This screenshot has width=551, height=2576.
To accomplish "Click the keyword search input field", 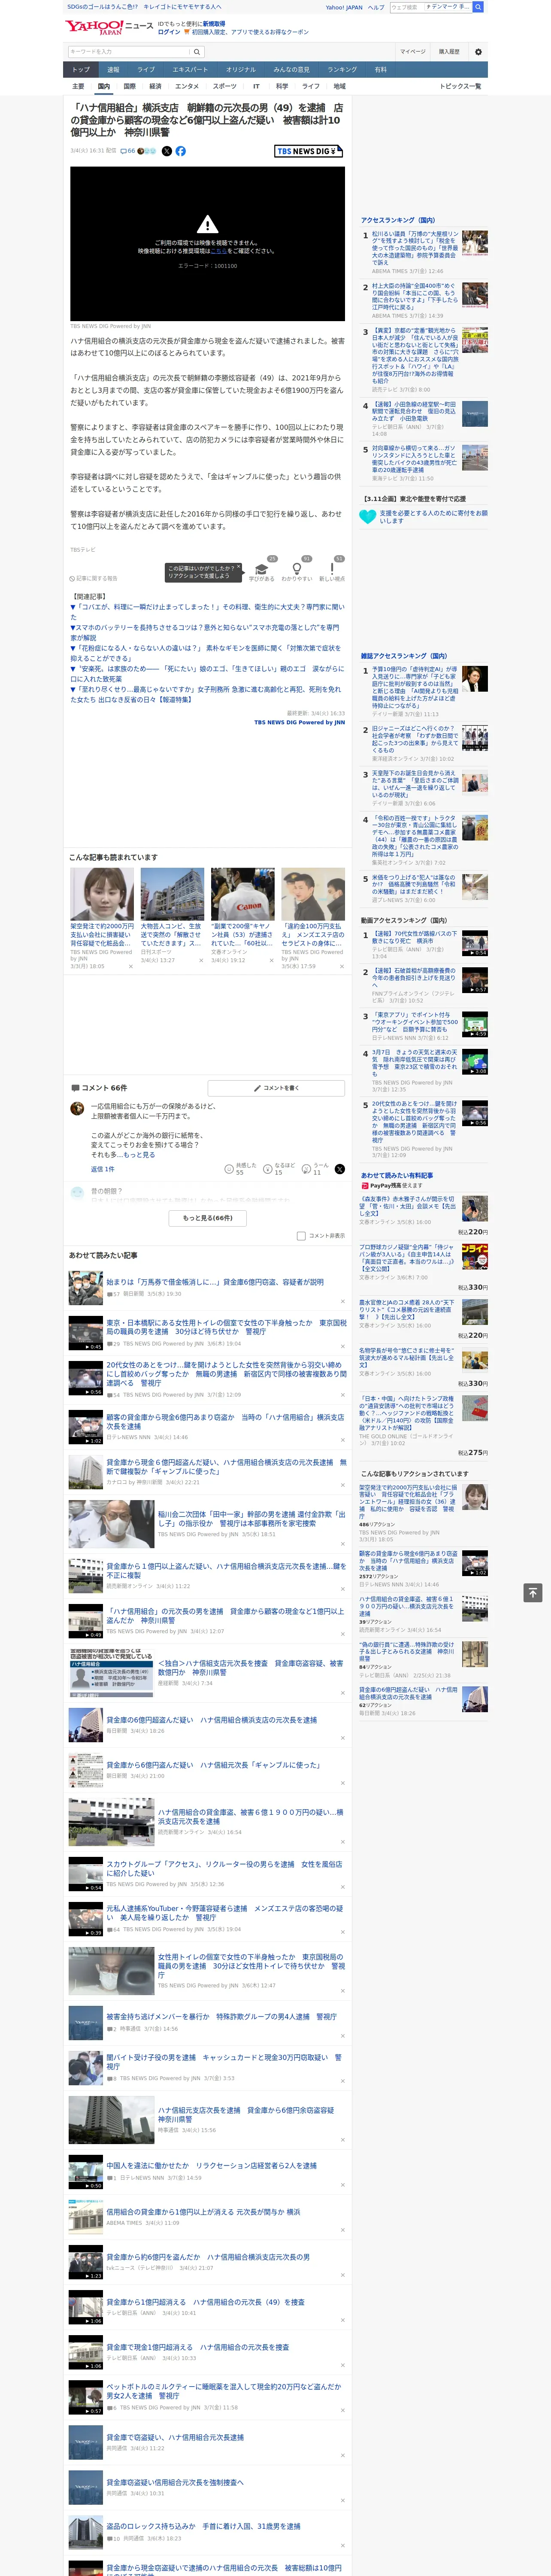I will coord(129,52).
